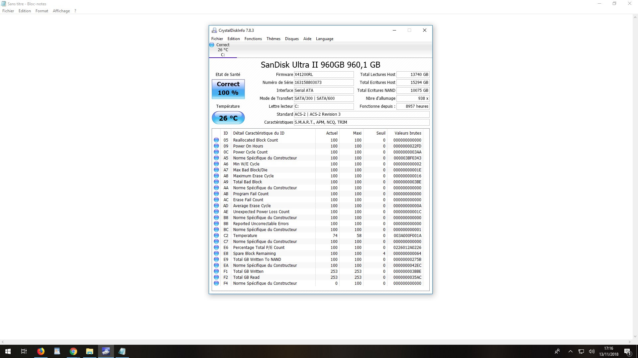Open the Disques menu
Screen dimensions: 638x358
point(292,39)
